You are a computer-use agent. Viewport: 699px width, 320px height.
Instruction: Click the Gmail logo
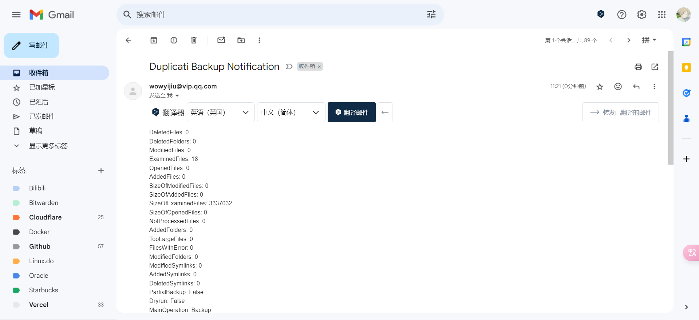coord(52,15)
